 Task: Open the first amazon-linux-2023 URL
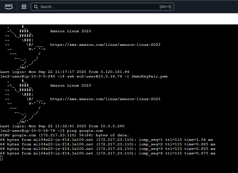coord(105,45)
